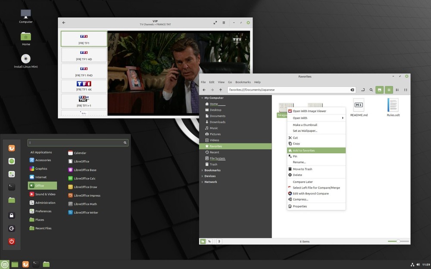Screen dimensions: 431x269
Task: Click the shutdown icon in Mint menu
Action: coord(11,241)
